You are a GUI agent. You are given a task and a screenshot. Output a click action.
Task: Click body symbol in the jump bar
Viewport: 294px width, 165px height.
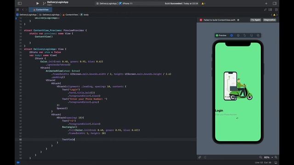coord(85,15)
